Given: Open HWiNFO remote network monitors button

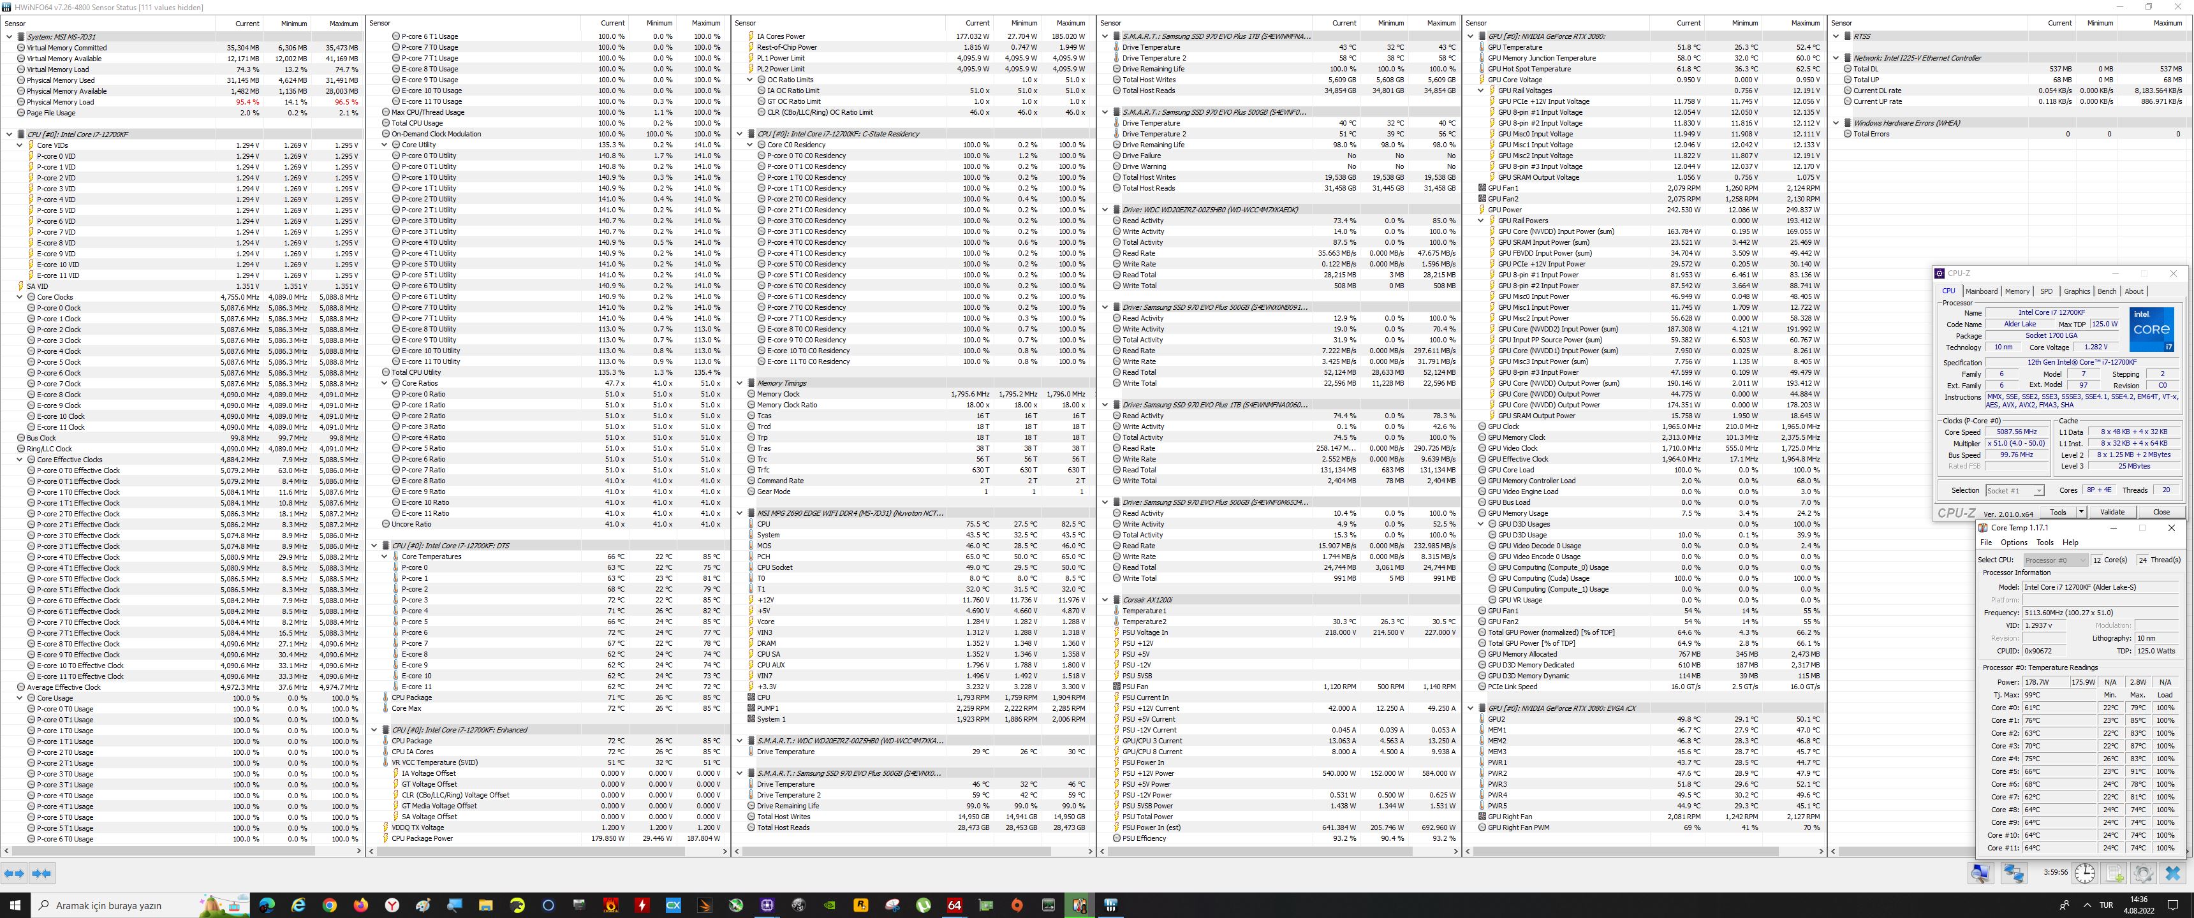Looking at the screenshot, I should (2014, 873).
